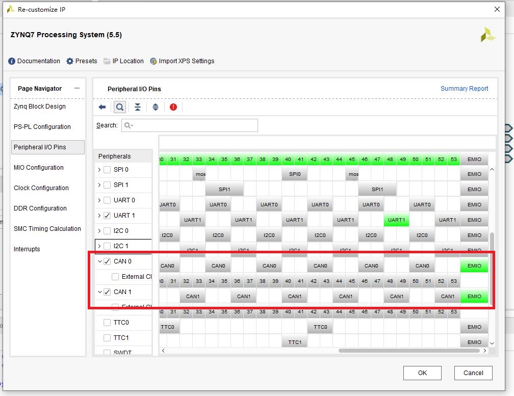Viewport: 514px width, 396px height.
Task: Click the red error indicator icon
Action: point(173,107)
